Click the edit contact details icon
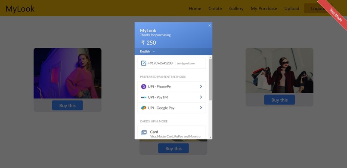This screenshot has width=347, height=168. (x=144, y=63)
